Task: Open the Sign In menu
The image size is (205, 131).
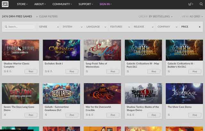Action: [x=106, y=4]
